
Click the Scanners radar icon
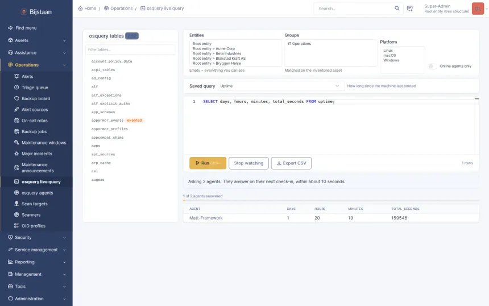coord(16,214)
